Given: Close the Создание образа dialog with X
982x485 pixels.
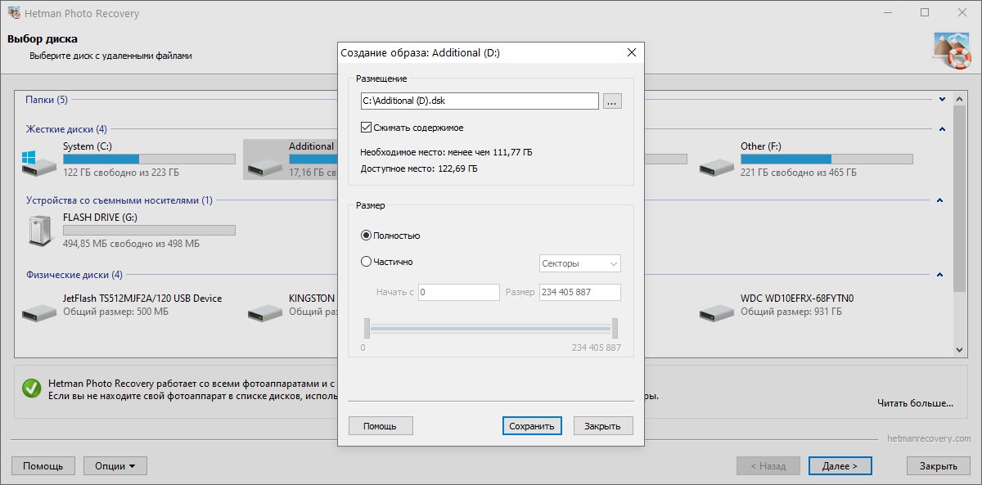Looking at the screenshot, I should click(x=631, y=52).
